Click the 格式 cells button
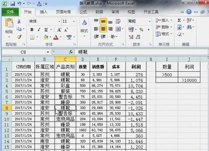This screenshot has width=209, height=151. pos(164,34)
